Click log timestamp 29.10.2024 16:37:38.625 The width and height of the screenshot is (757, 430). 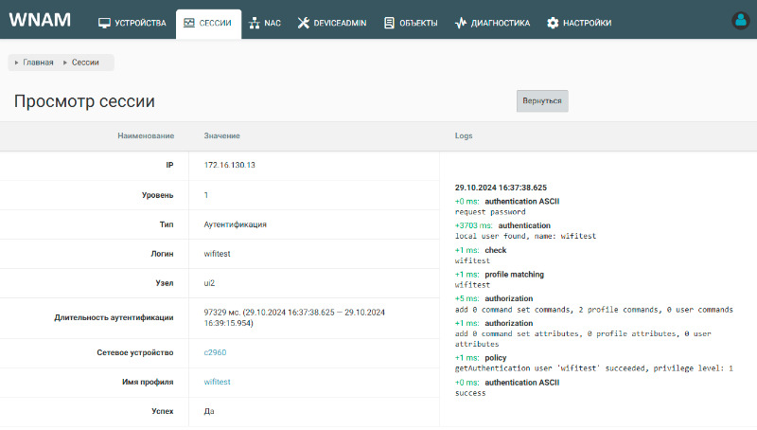tap(501, 188)
